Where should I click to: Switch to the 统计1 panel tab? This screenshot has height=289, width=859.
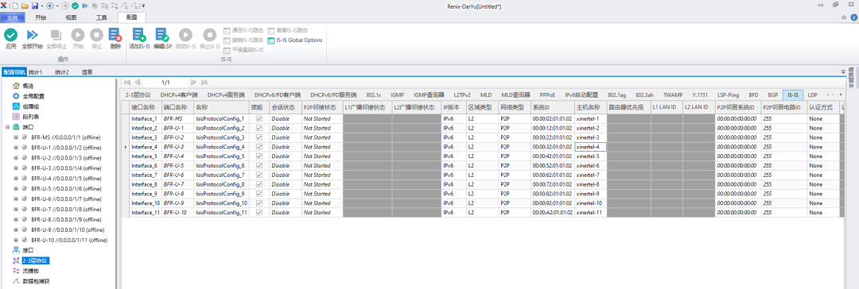(x=36, y=72)
